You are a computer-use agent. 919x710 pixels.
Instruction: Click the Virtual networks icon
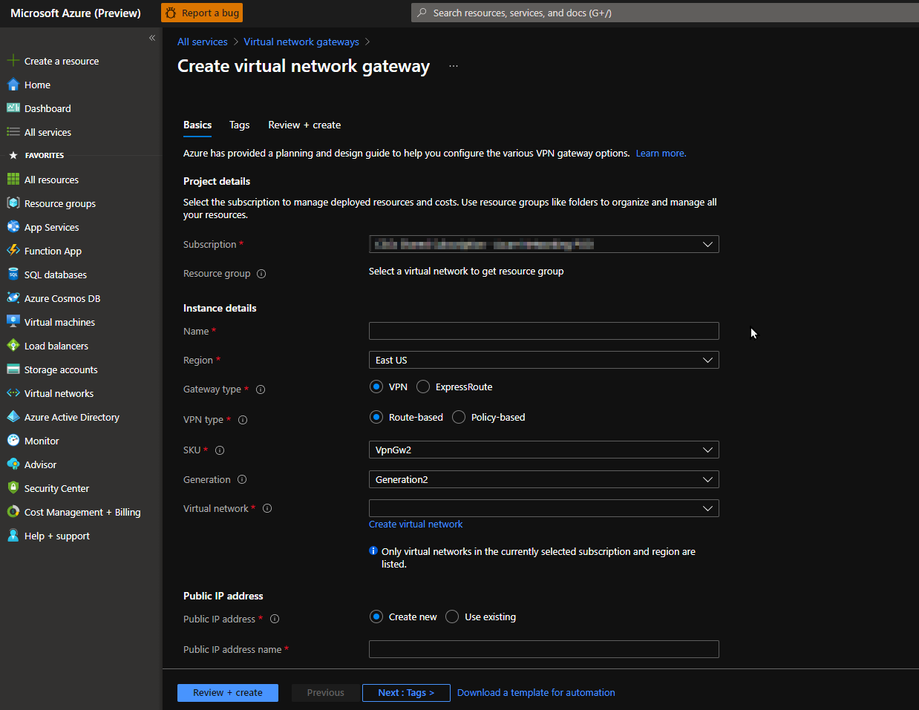pos(13,393)
